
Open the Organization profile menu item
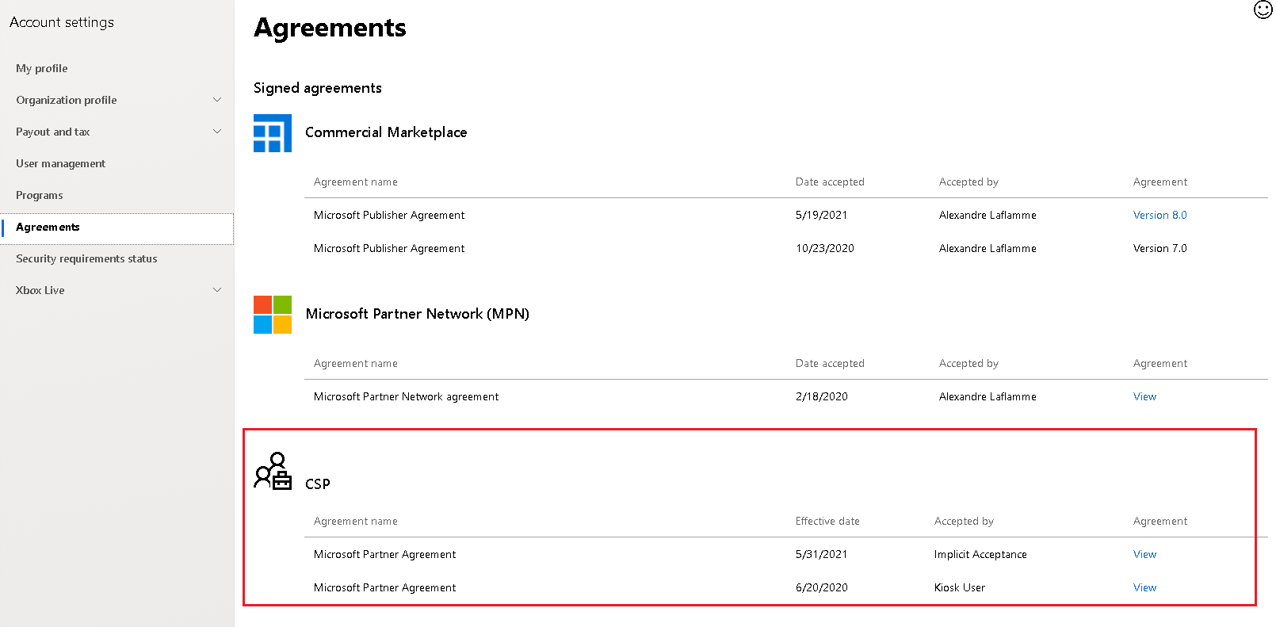[67, 100]
